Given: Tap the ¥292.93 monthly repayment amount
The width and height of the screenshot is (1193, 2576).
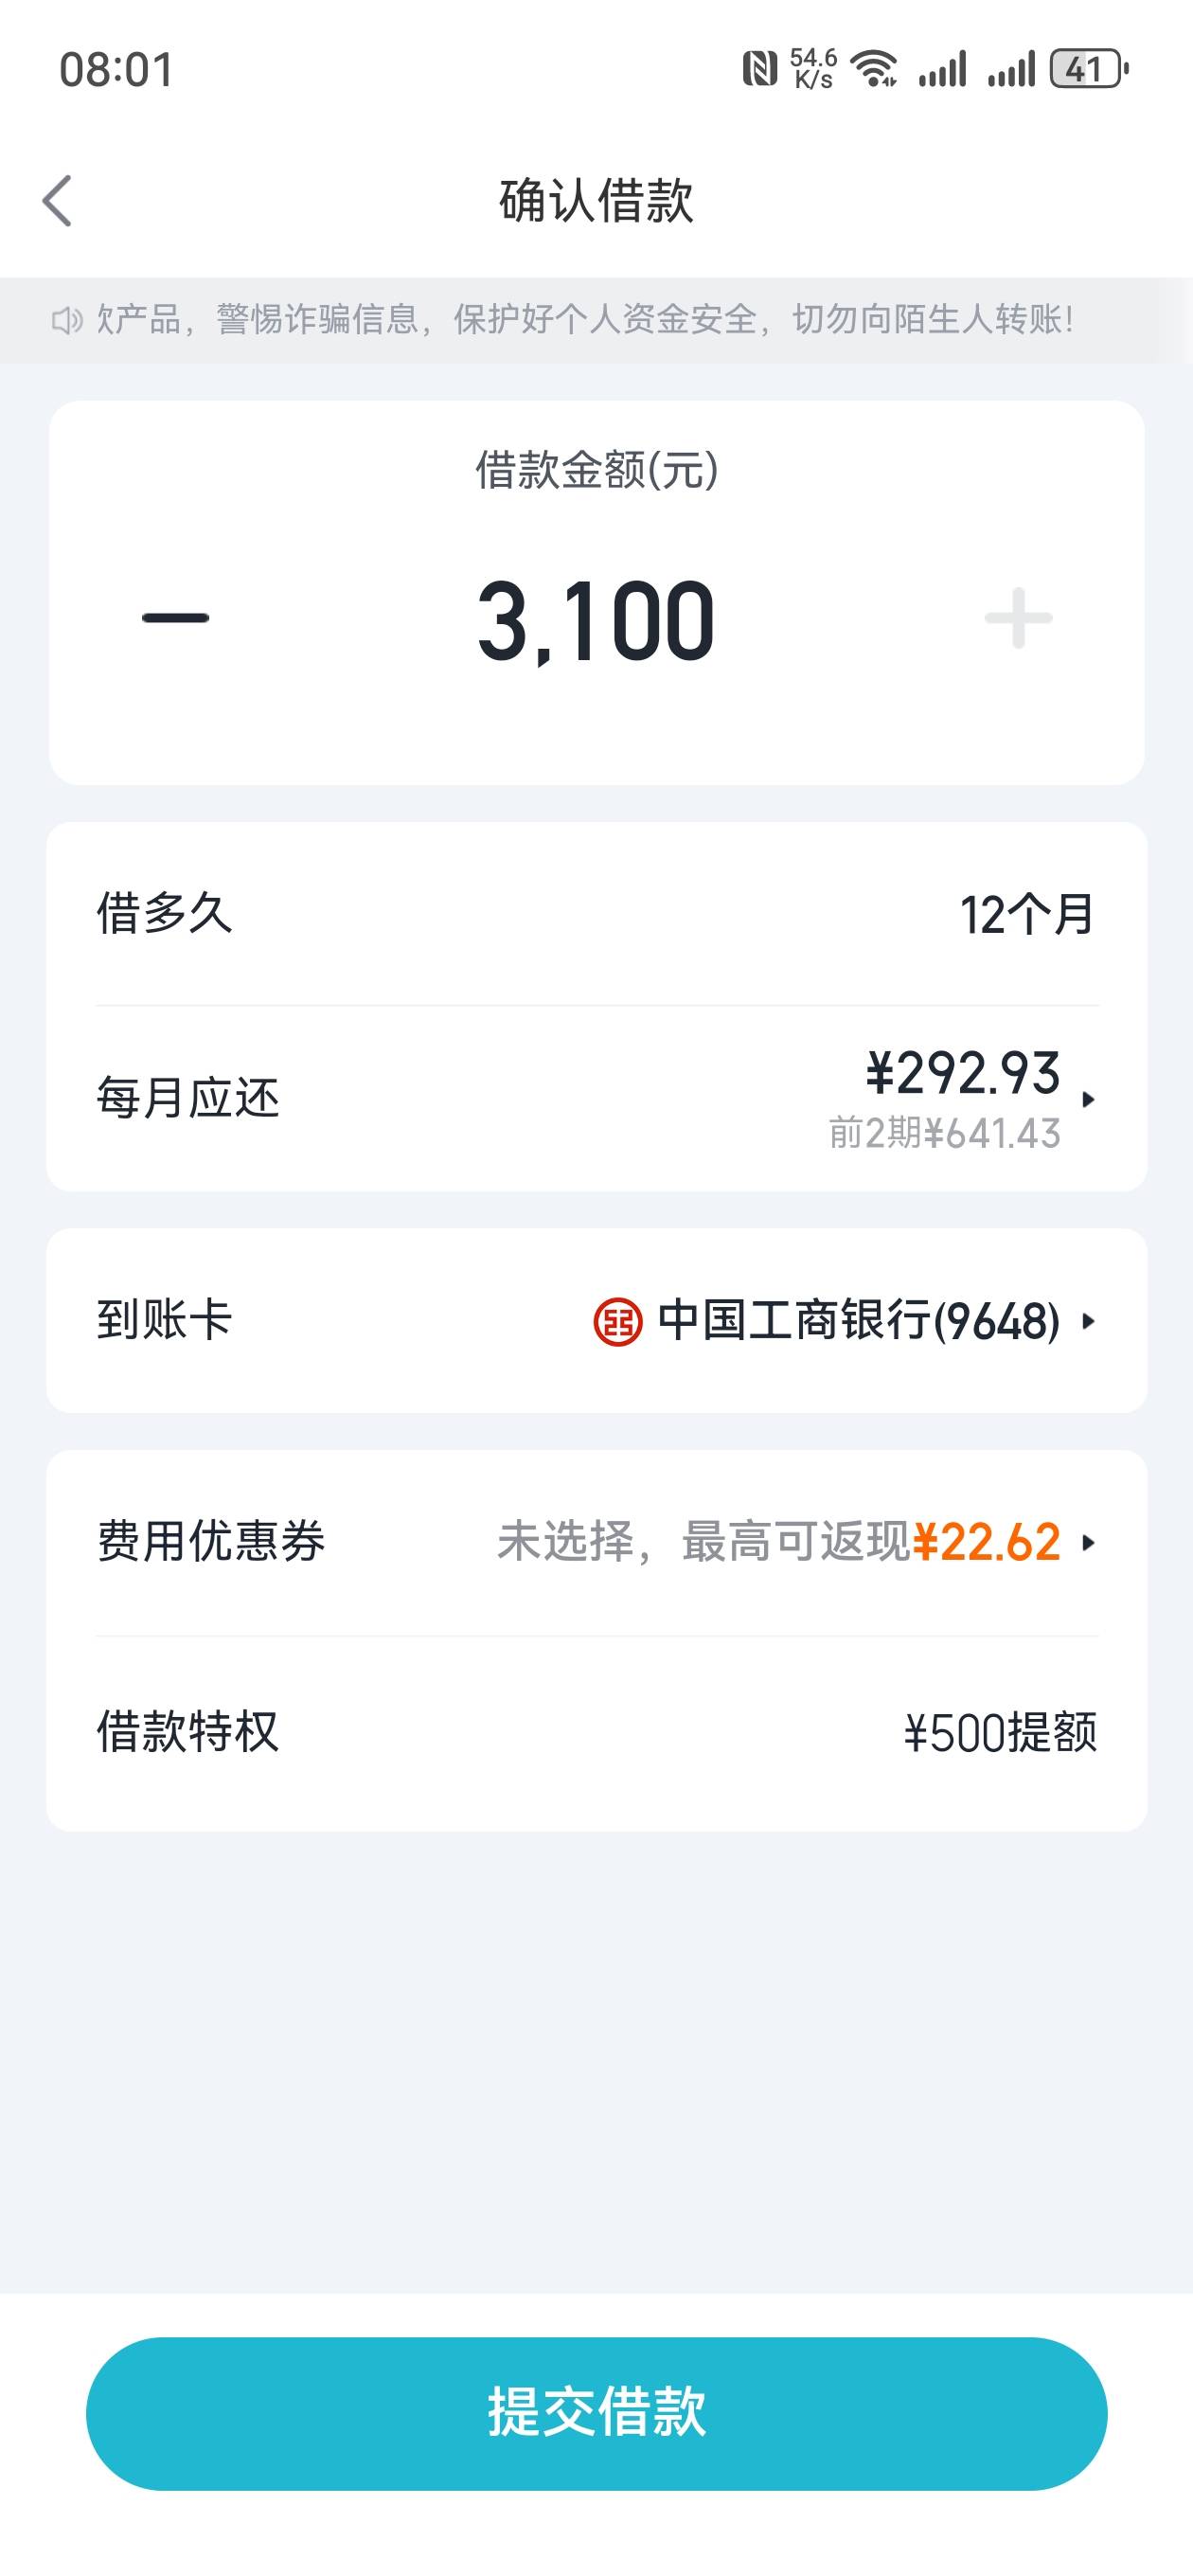Looking at the screenshot, I should tap(963, 1073).
